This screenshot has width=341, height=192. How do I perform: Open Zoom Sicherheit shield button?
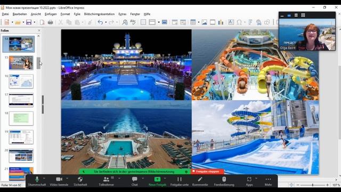point(80,181)
